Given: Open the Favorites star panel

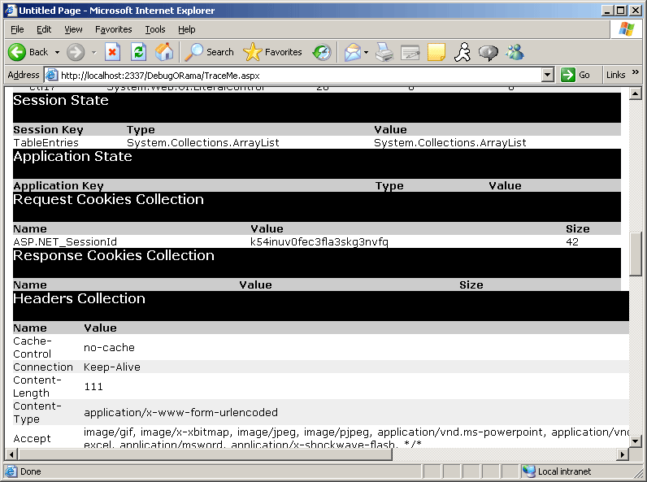Looking at the screenshot, I should [273, 52].
